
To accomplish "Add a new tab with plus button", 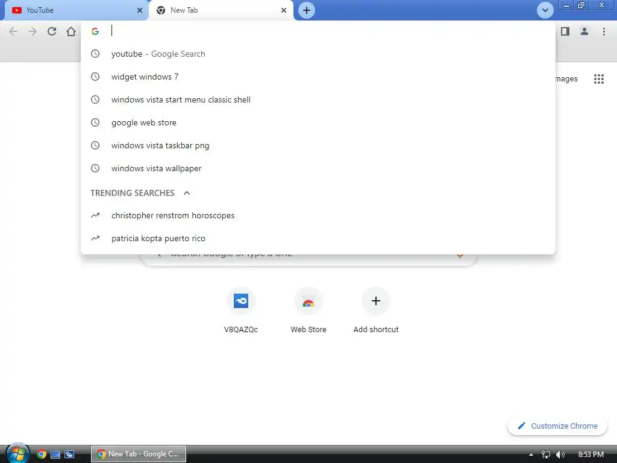I will (x=307, y=10).
